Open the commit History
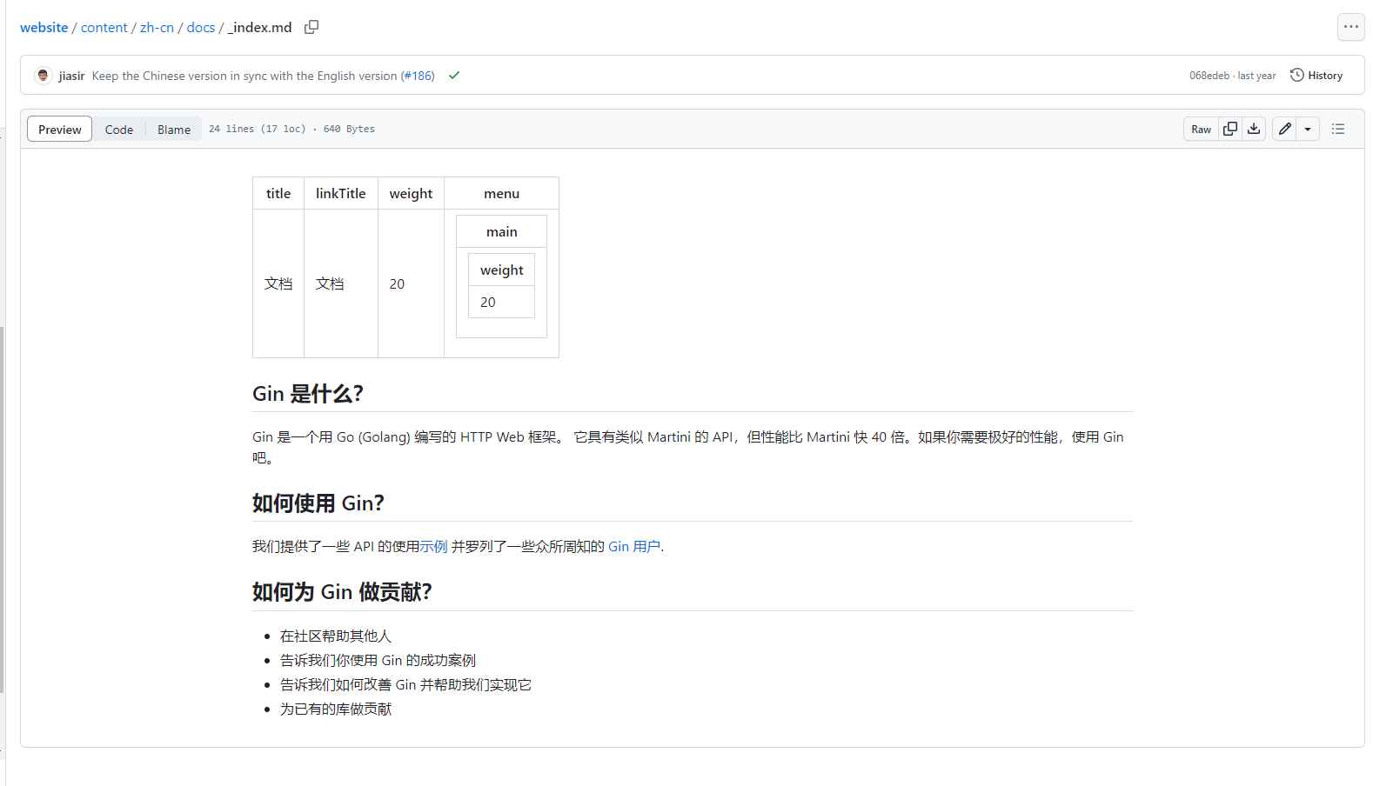 pos(1316,76)
